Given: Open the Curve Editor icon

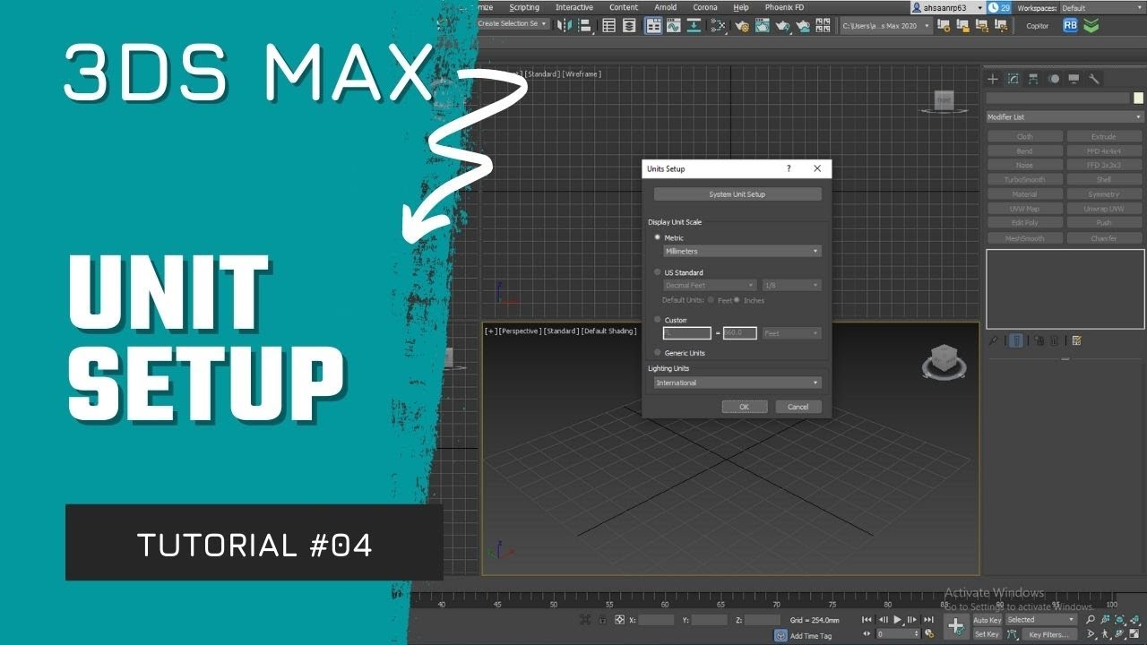Looking at the screenshot, I should [673, 26].
